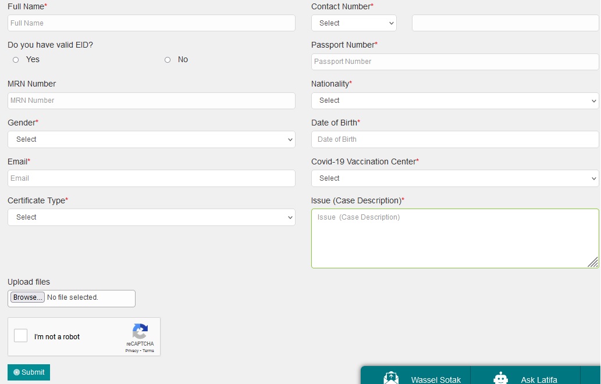Click the Email input field
The height and width of the screenshot is (384, 601).
click(151, 178)
